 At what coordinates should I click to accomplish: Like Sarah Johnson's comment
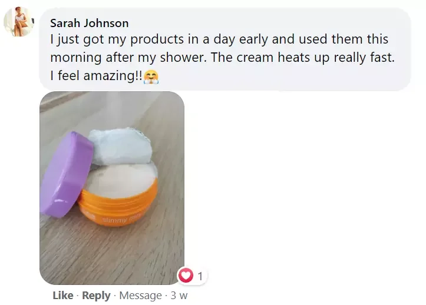click(63, 295)
